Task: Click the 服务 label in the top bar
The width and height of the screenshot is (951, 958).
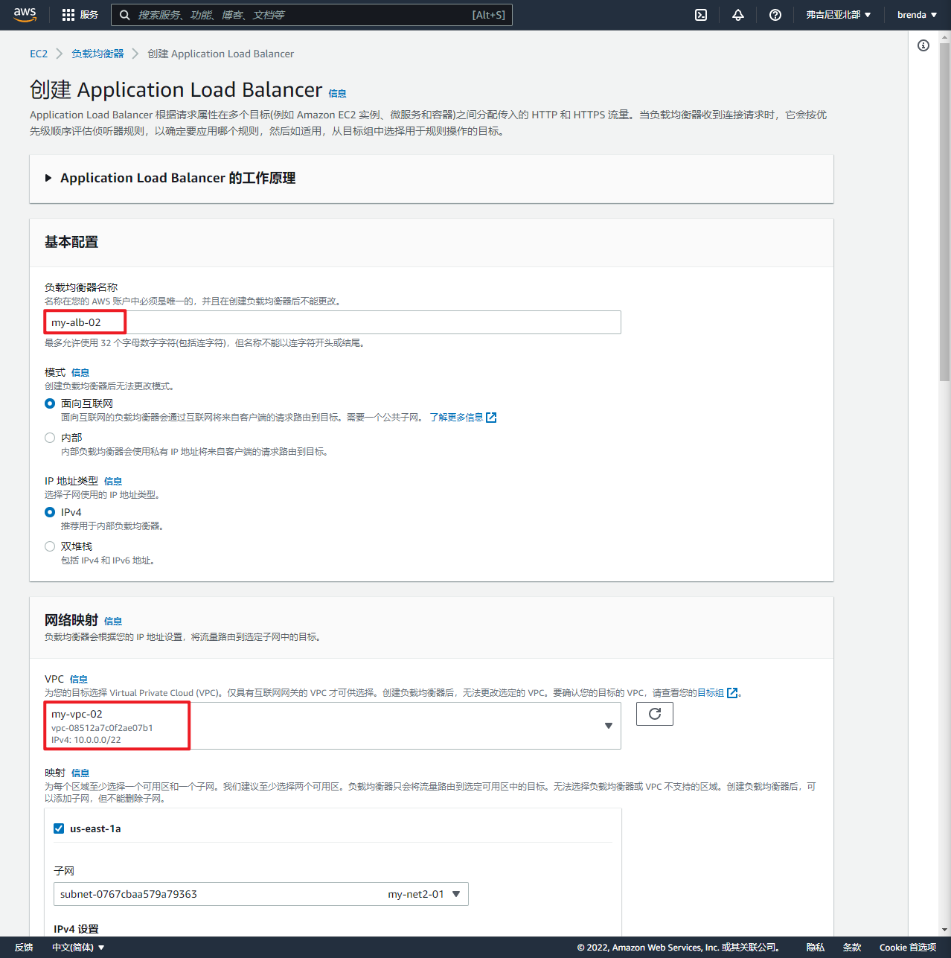Action: (x=89, y=15)
